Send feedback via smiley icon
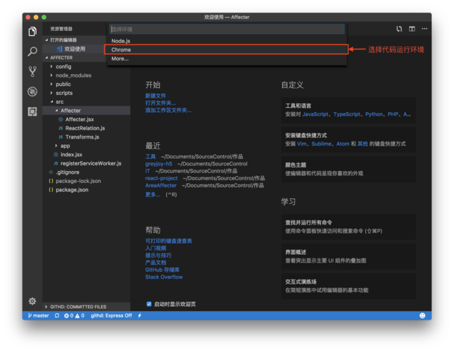Screen dimensions: 454x352 coord(422,315)
